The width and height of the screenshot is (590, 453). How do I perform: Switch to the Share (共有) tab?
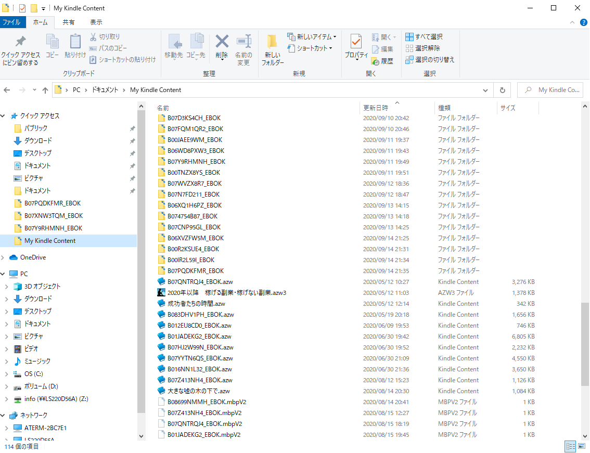click(69, 22)
